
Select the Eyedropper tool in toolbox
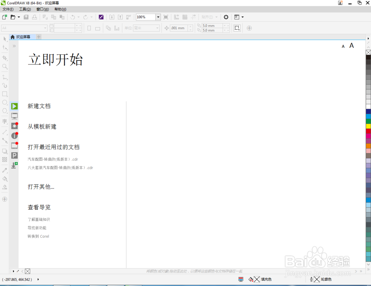tap(5, 170)
